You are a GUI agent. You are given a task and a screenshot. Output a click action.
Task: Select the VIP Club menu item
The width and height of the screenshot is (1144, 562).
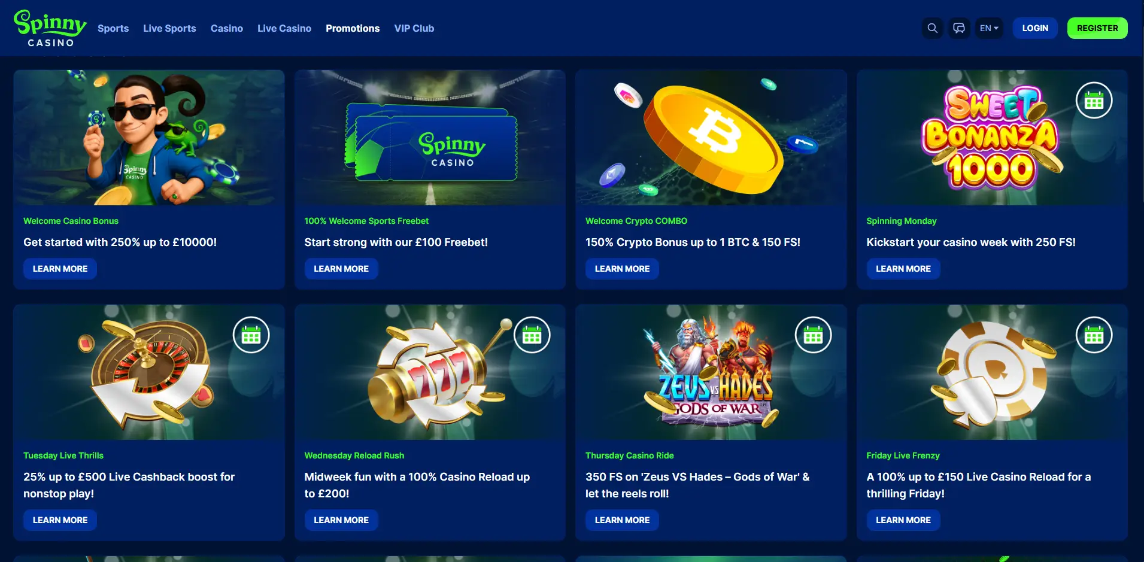pyautogui.click(x=414, y=28)
